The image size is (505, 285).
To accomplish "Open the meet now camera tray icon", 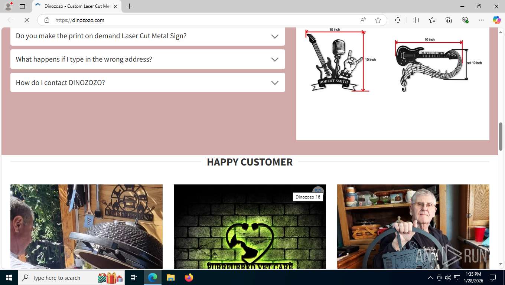I will (x=439, y=278).
